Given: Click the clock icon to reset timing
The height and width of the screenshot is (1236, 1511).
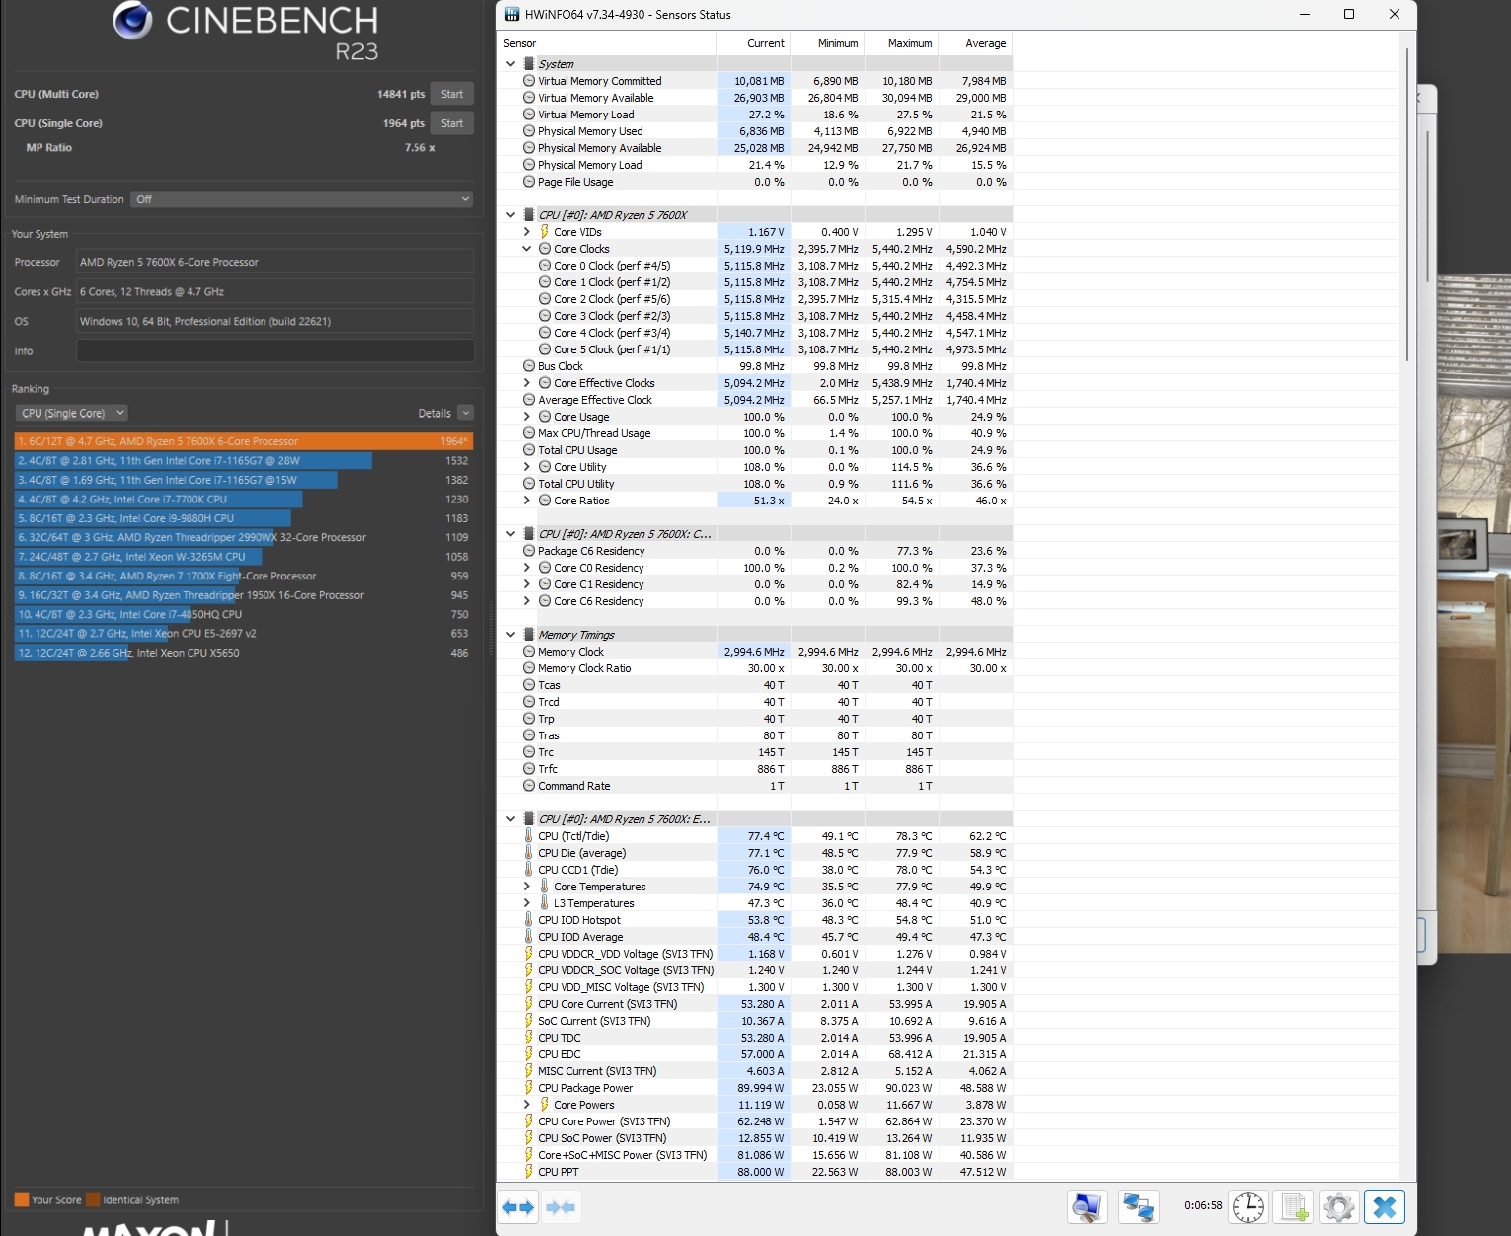Looking at the screenshot, I should (x=1248, y=1207).
